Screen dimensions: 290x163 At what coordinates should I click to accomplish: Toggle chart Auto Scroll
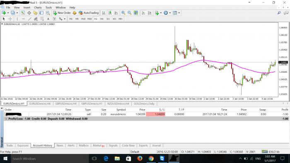[143, 13]
